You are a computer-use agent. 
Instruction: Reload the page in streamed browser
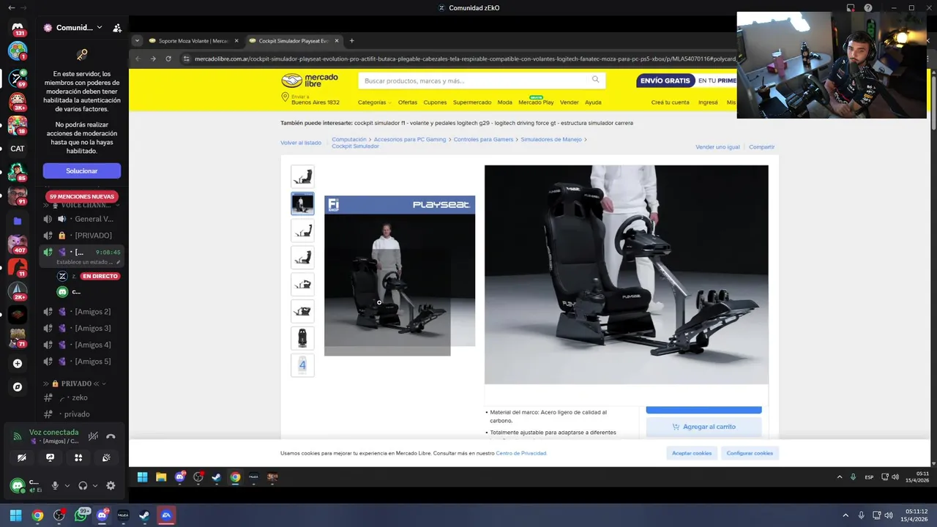point(168,59)
